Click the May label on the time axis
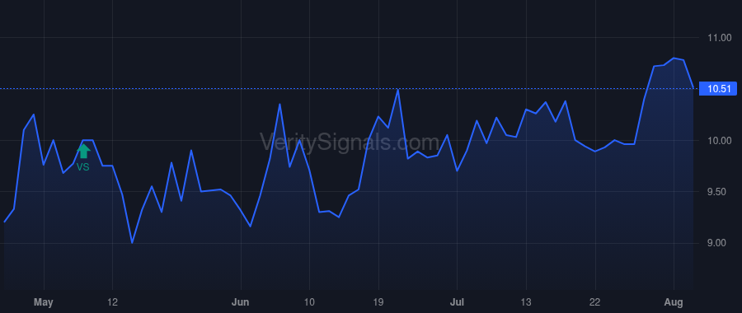The height and width of the screenshot is (313, 742). (x=44, y=302)
